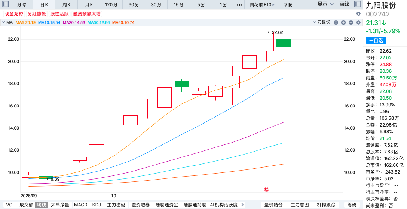Open 诊股 stock diagnosis
The height and width of the screenshot is (209, 407).
[287, 4]
